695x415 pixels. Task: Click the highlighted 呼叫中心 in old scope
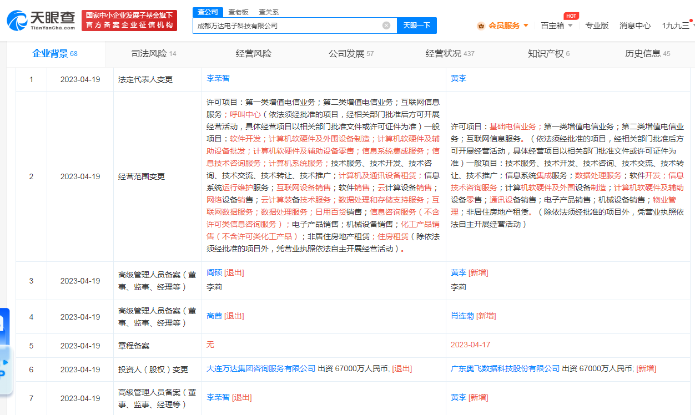pyautogui.click(x=245, y=114)
